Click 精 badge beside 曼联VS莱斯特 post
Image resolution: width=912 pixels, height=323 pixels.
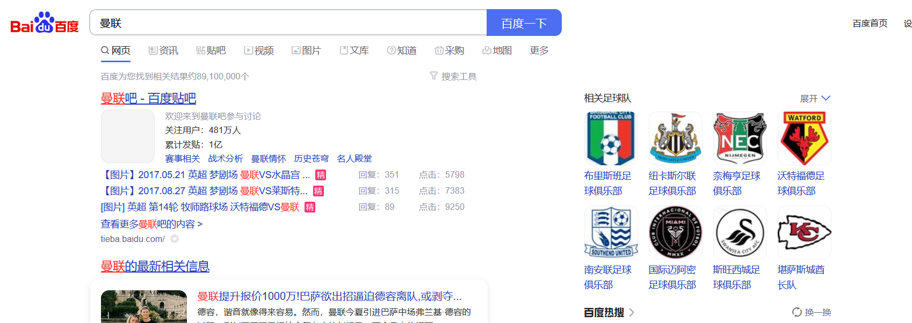click(319, 191)
